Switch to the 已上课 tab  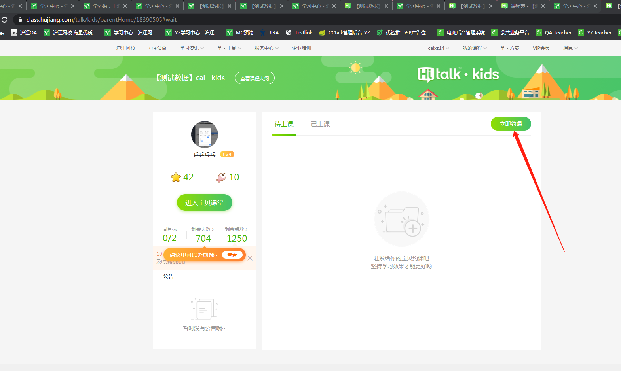click(x=320, y=124)
